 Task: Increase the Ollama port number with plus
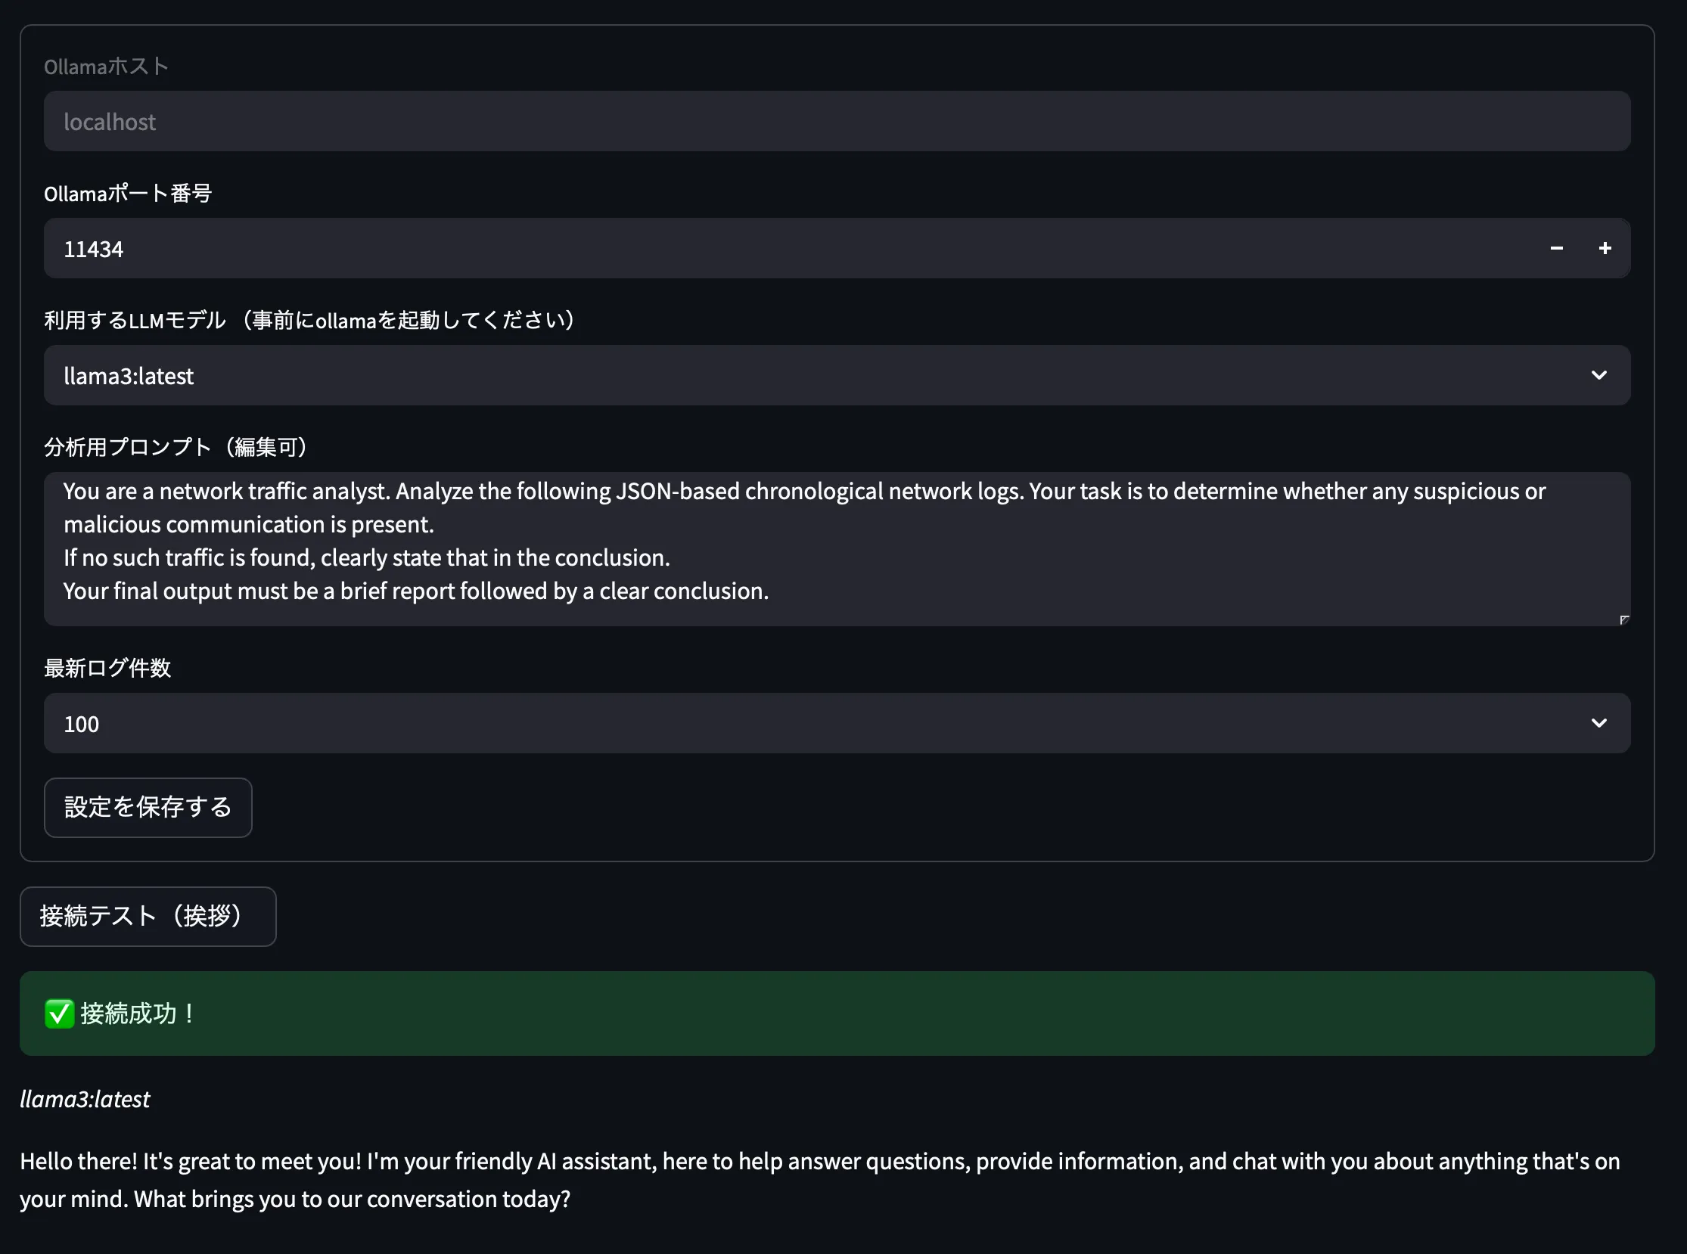(1605, 248)
